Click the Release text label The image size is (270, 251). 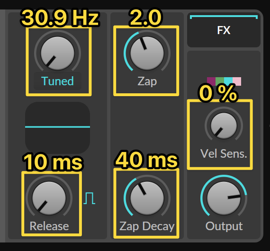(x=49, y=226)
